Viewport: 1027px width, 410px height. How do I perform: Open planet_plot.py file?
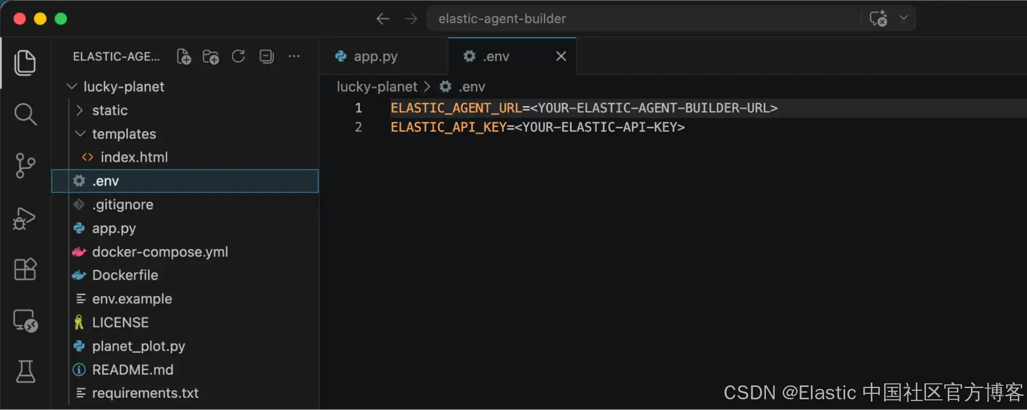coord(185,346)
